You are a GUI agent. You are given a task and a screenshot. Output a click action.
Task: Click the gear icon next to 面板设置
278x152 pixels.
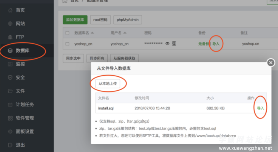click(10, 132)
